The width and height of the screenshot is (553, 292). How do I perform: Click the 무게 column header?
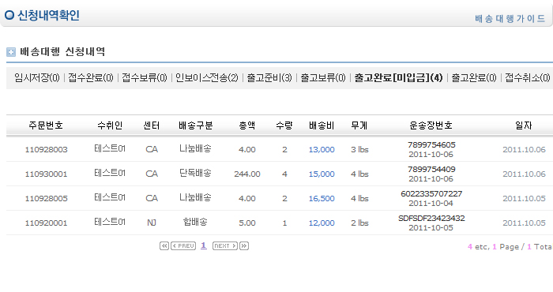[359, 125]
